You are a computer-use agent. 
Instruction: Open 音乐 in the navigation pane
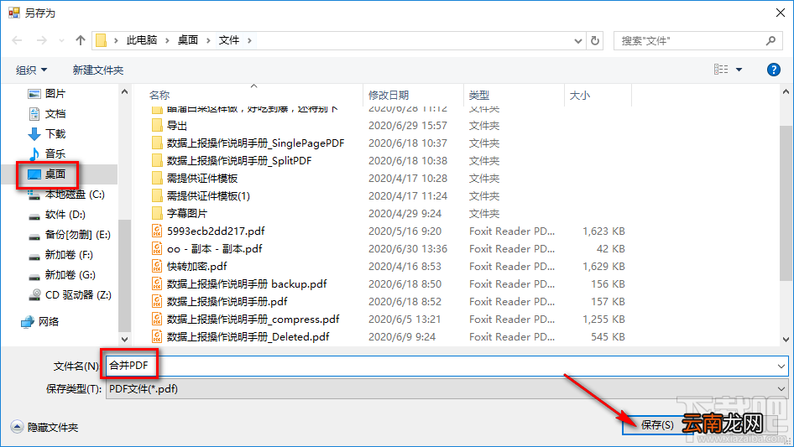point(47,153)
